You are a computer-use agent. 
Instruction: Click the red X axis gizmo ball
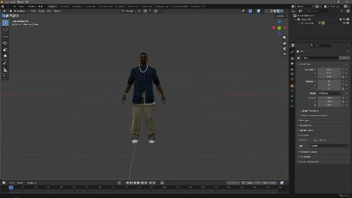click(273, 28)
